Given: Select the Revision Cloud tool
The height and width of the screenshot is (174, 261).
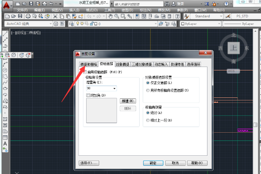Looking at the screenshot, I should pos(5,76).
